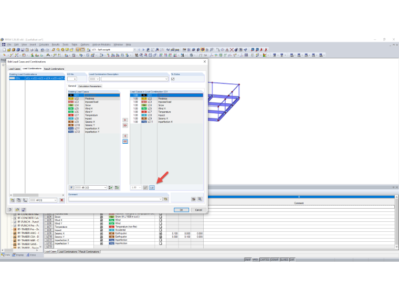This screenshot has width=399, height=299.
Task: Switch to the Result Combinations dialog tab
Action: (54, 69)
